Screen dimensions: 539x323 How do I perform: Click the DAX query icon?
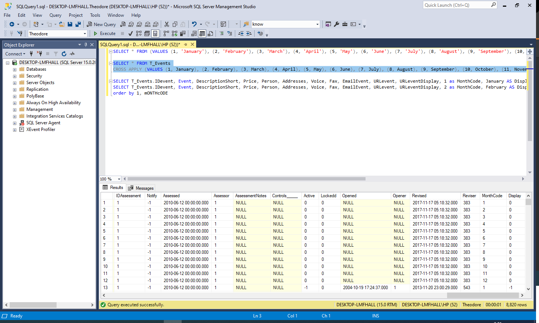click(156, 24)
